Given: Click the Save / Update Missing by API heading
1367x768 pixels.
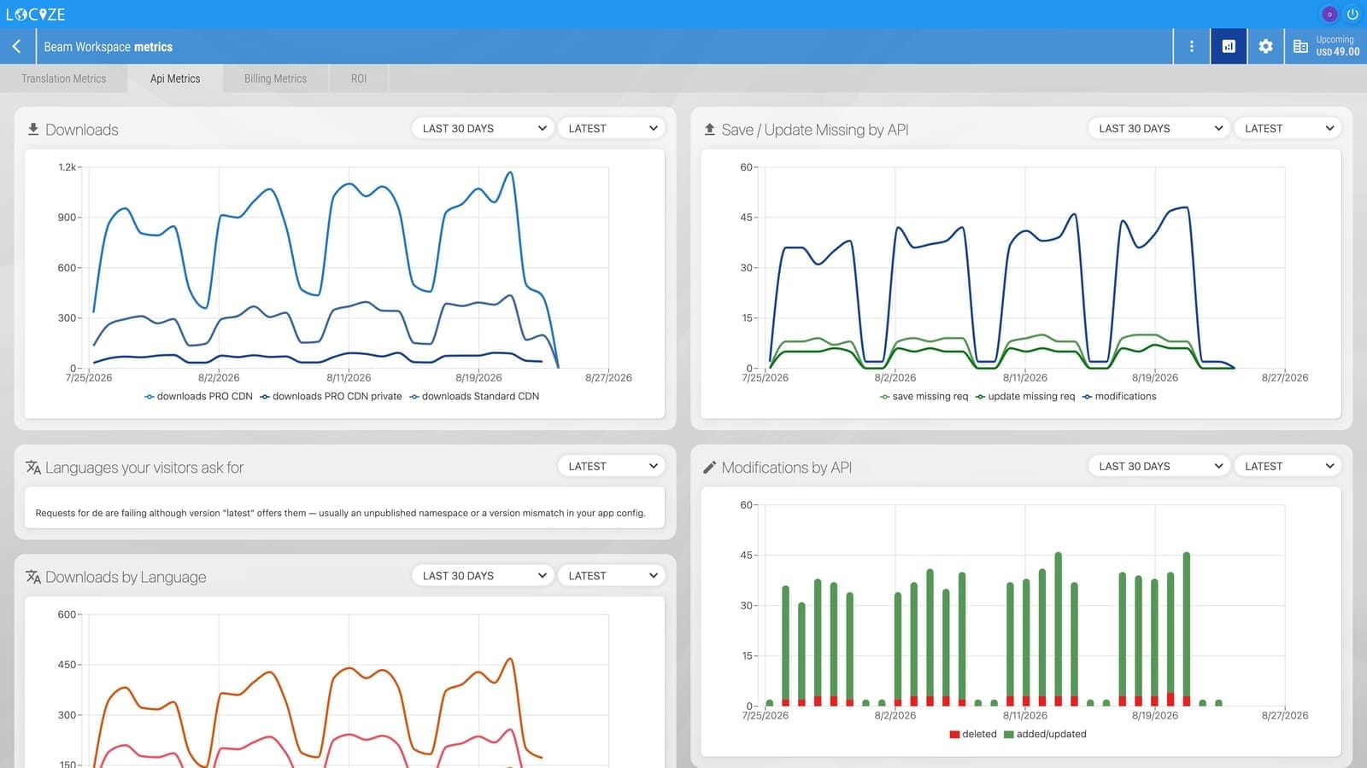Looking at the screenshot, I should pyautogui.click(x=815, y=130).
